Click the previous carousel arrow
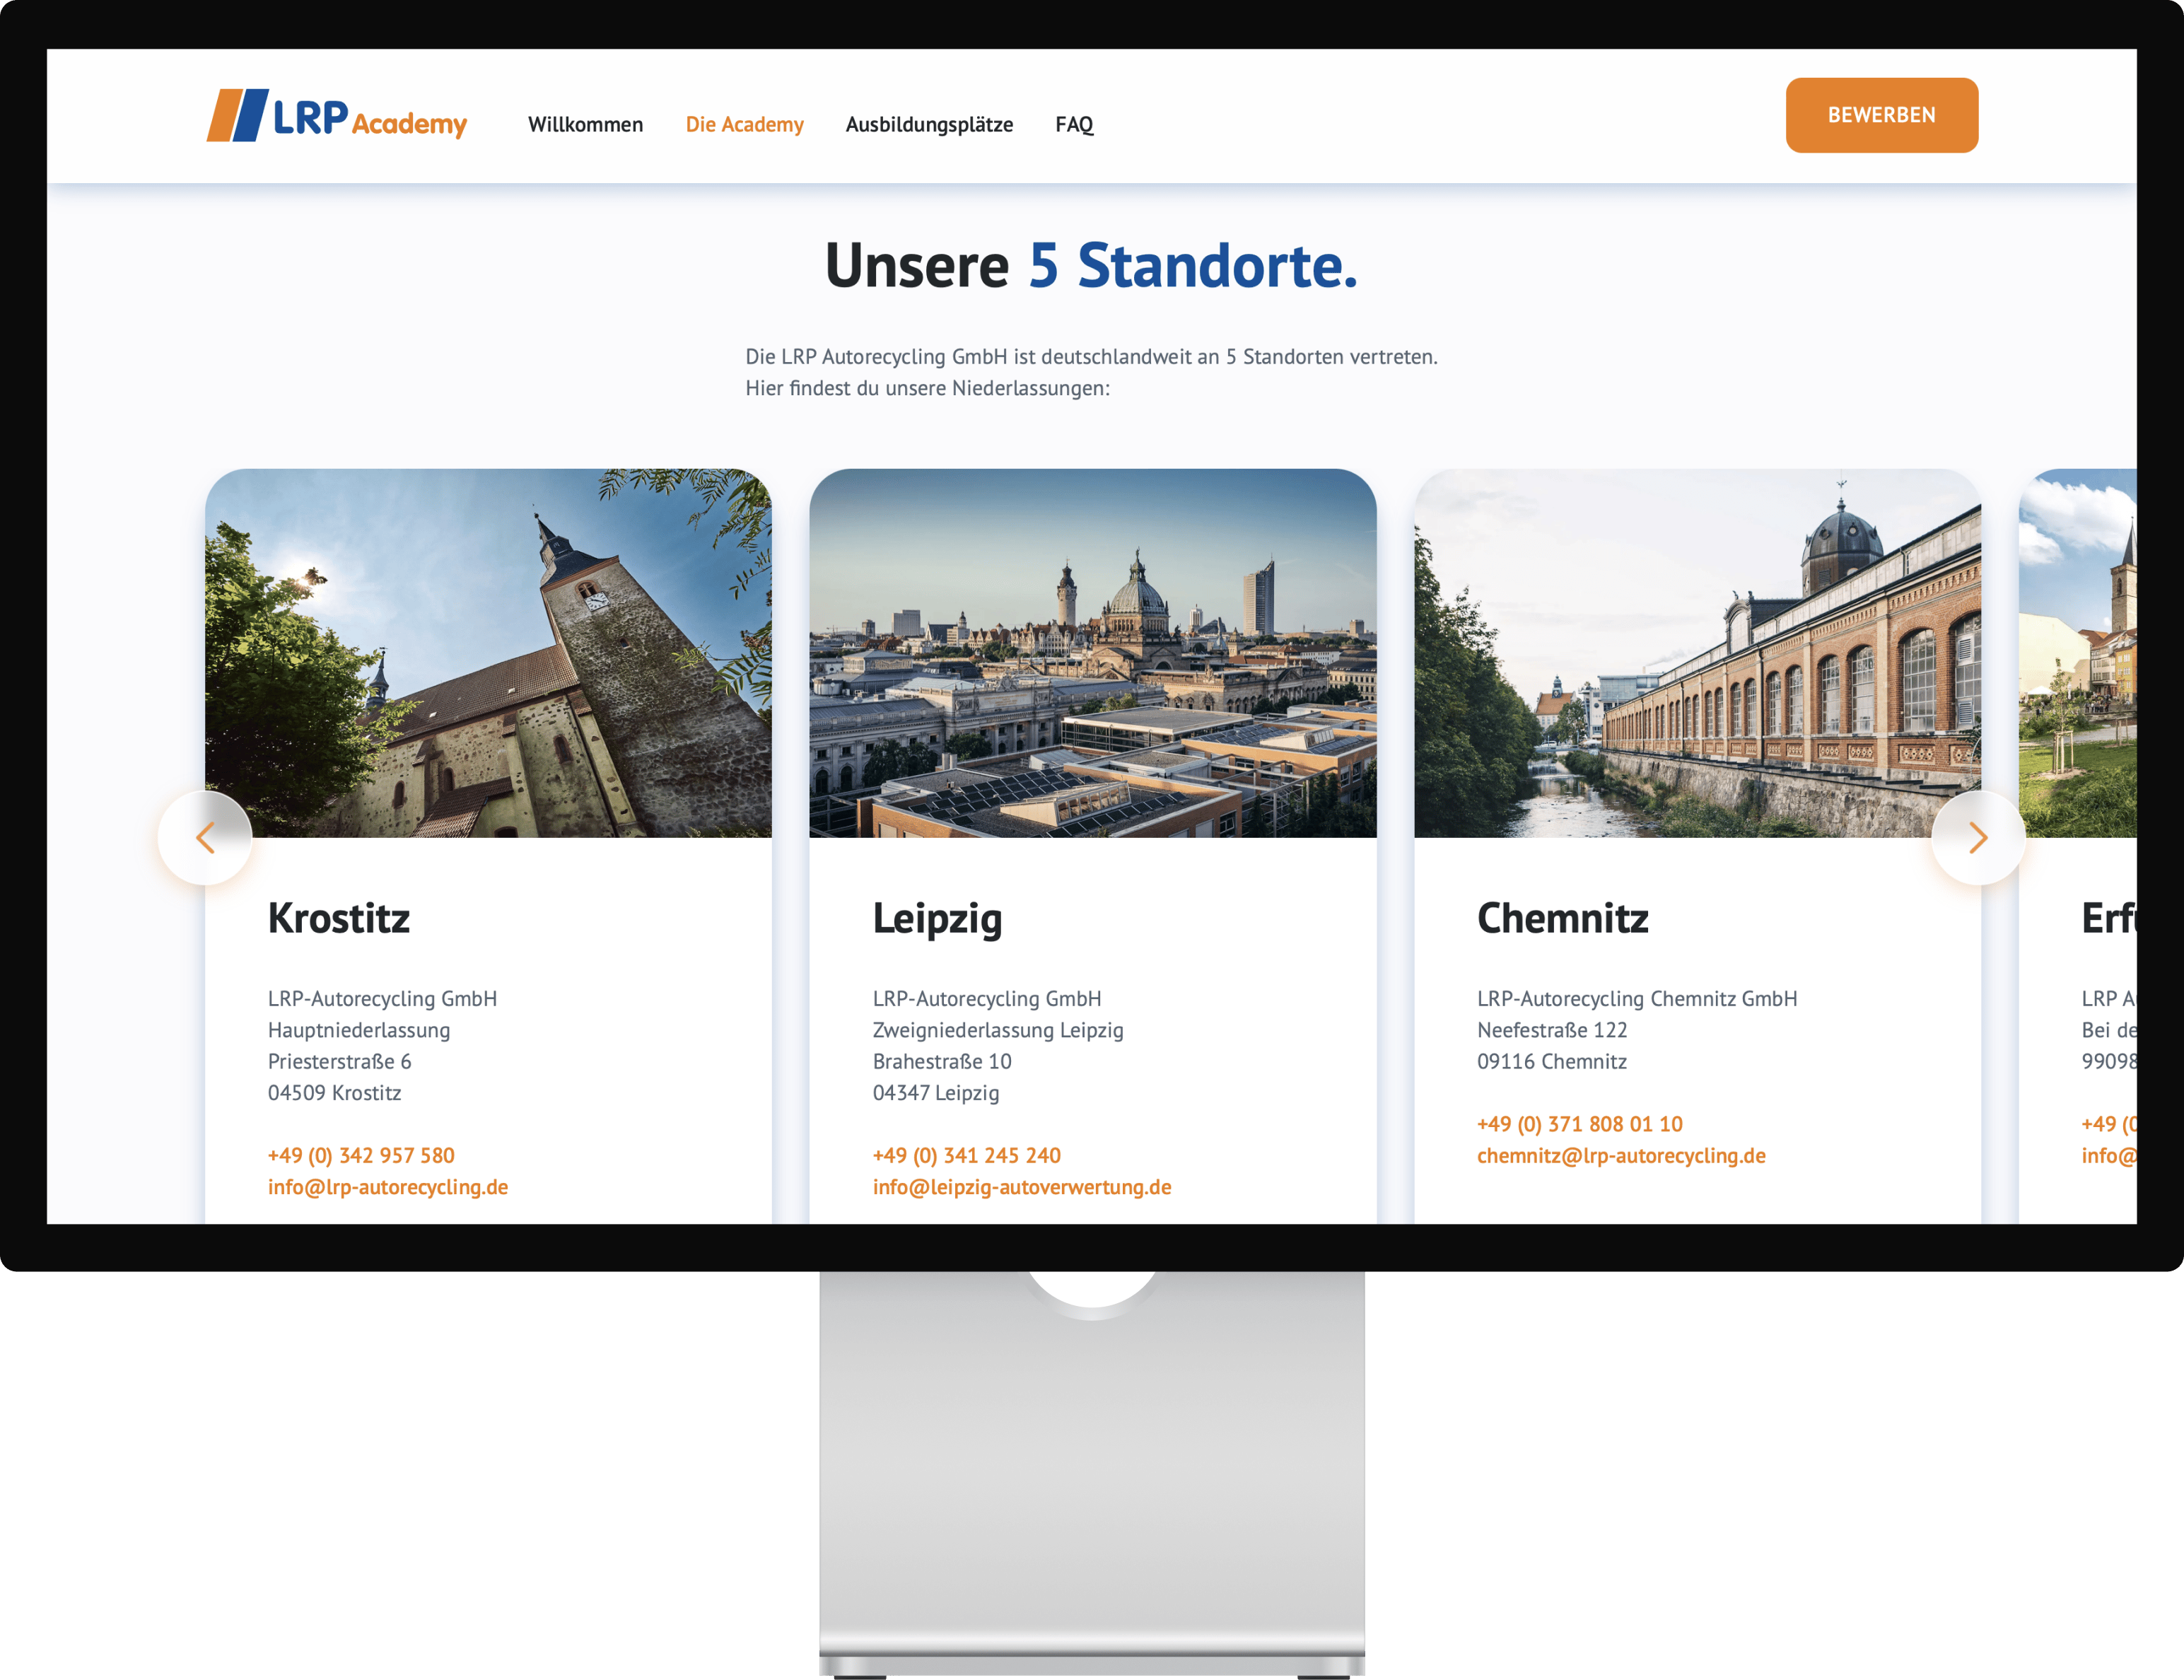The height and width of the screenshot is (1680, 2184). pos(205,838)
